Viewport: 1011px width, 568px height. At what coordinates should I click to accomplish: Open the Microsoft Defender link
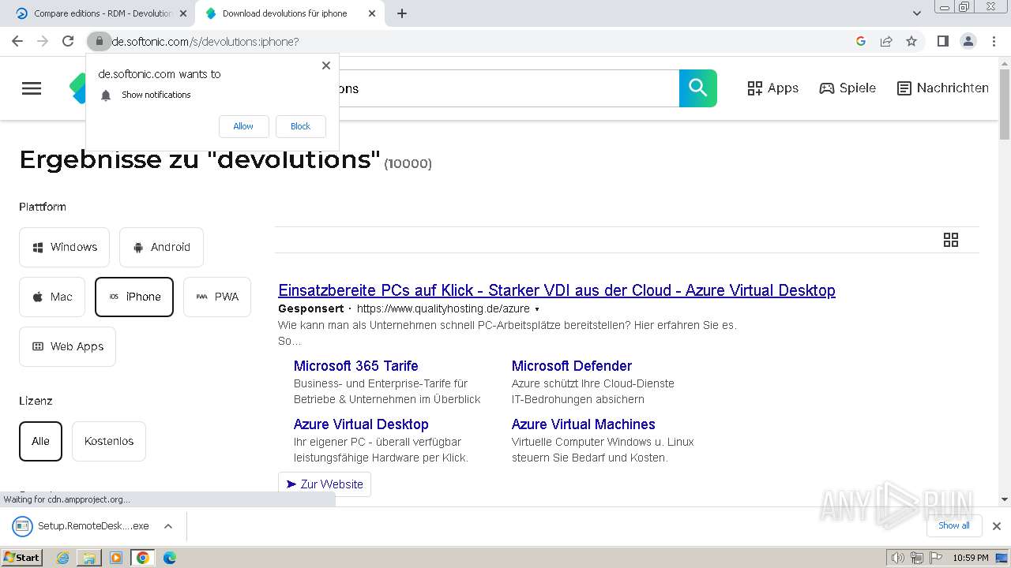click(572, 366)
